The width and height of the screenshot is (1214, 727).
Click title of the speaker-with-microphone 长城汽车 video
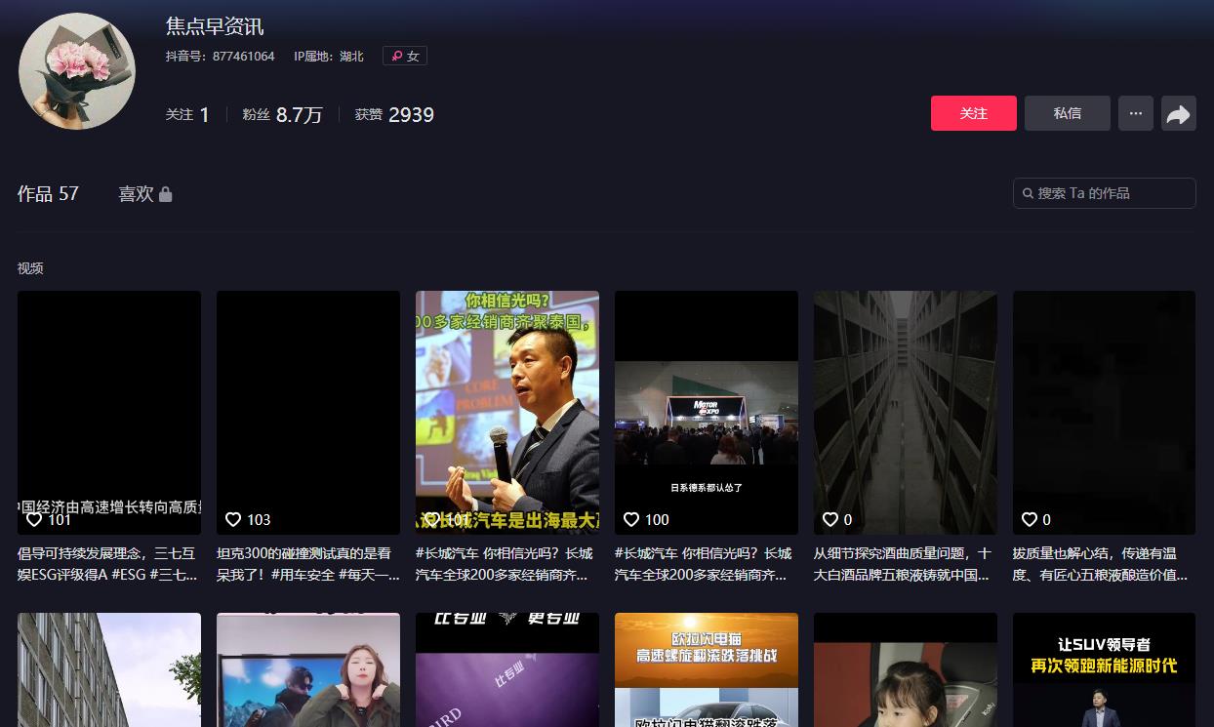[x=506, y=564]
